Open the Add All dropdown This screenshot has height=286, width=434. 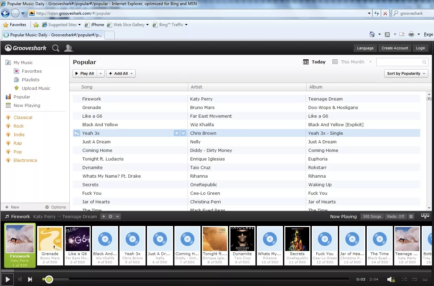[121, 73]
